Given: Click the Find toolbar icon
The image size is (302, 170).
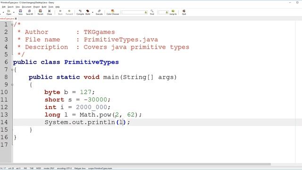Looking at the screenshot, I should [x=152, y=12].
